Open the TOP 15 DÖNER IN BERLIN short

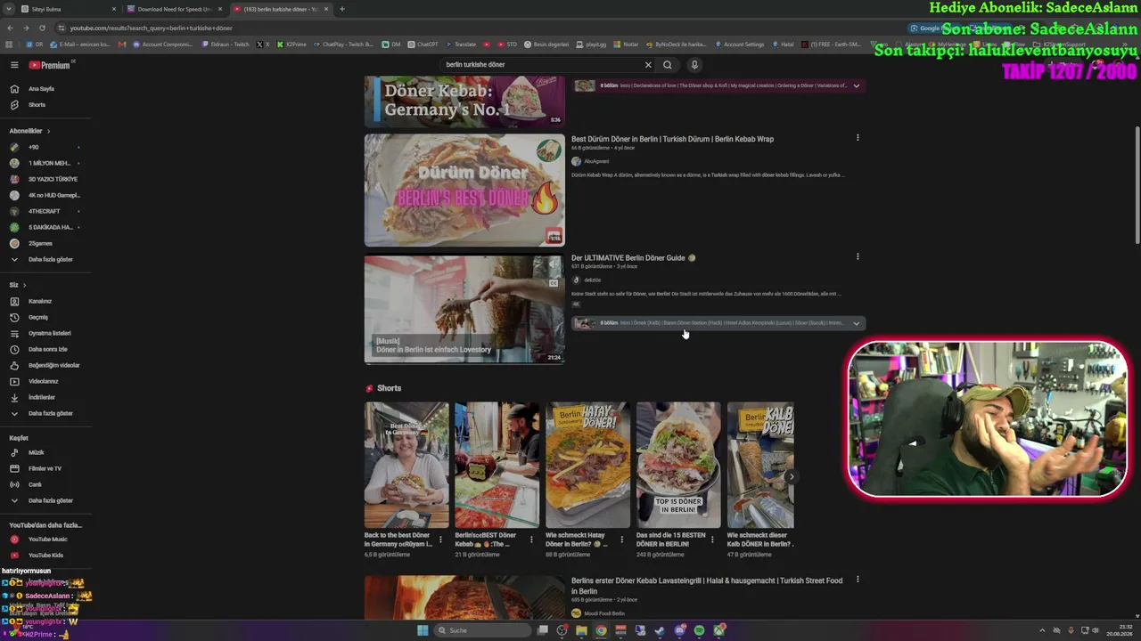(x=678, y=464)
